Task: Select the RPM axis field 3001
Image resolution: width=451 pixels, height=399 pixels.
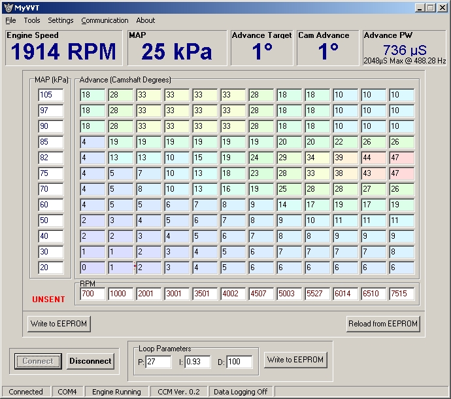Action: pos(177,294)
